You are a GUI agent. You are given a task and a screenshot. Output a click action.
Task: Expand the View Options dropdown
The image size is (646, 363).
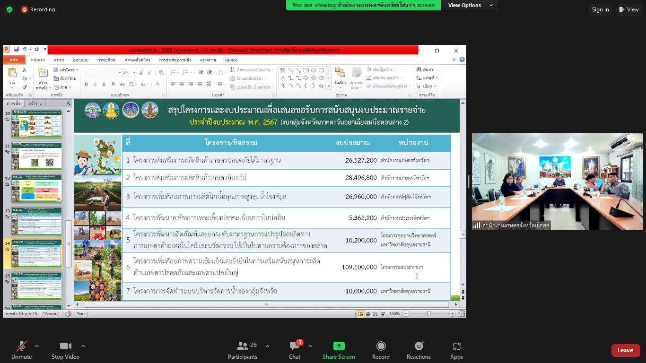pyautogui.click(x=470, y=5)
